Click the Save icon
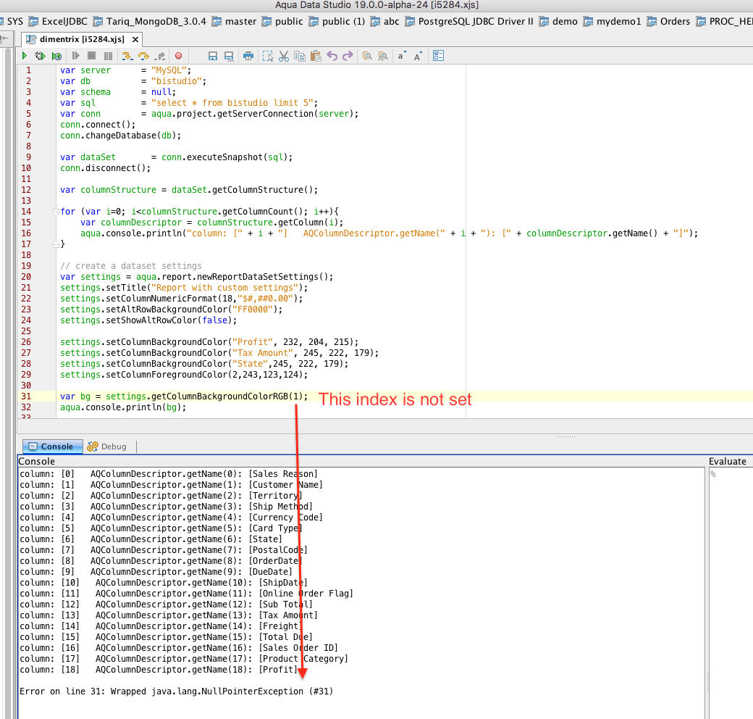The image size is (753, 719). (213, 56)
